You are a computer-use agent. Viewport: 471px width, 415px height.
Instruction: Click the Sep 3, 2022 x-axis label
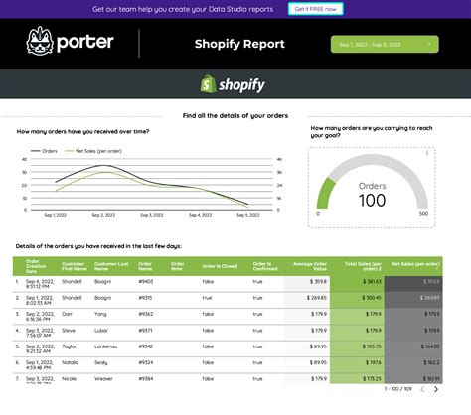point(152,215)
